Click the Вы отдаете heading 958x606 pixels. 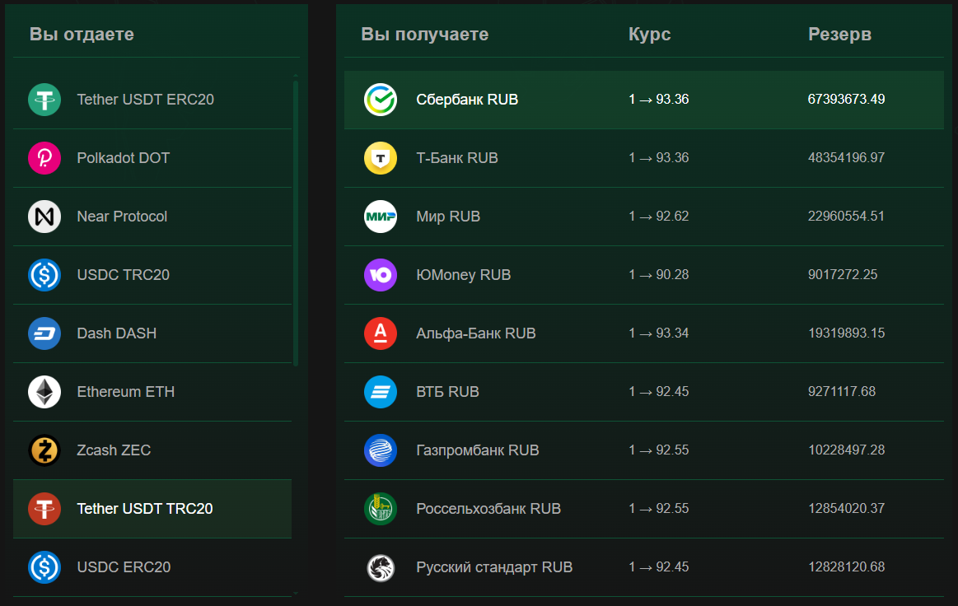pos(82,35)
